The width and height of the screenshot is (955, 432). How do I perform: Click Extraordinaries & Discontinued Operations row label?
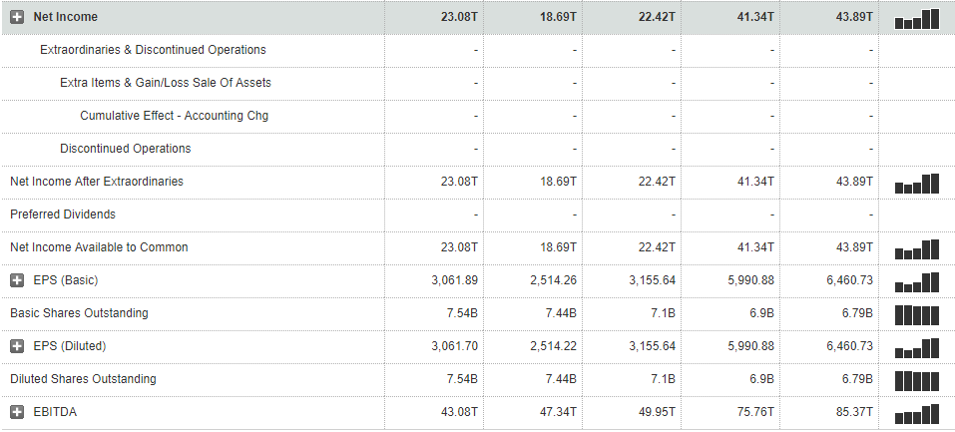[x=153, y=50]
